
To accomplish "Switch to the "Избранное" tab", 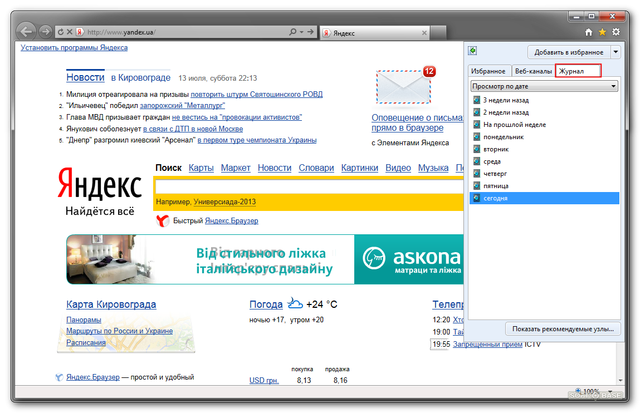I will [x=488, y=71].
